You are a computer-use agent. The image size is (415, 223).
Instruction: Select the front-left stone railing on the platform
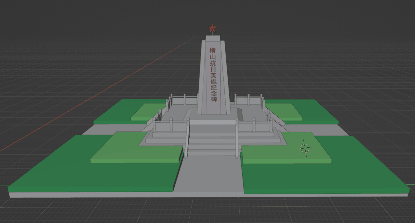tap(169, 125)
